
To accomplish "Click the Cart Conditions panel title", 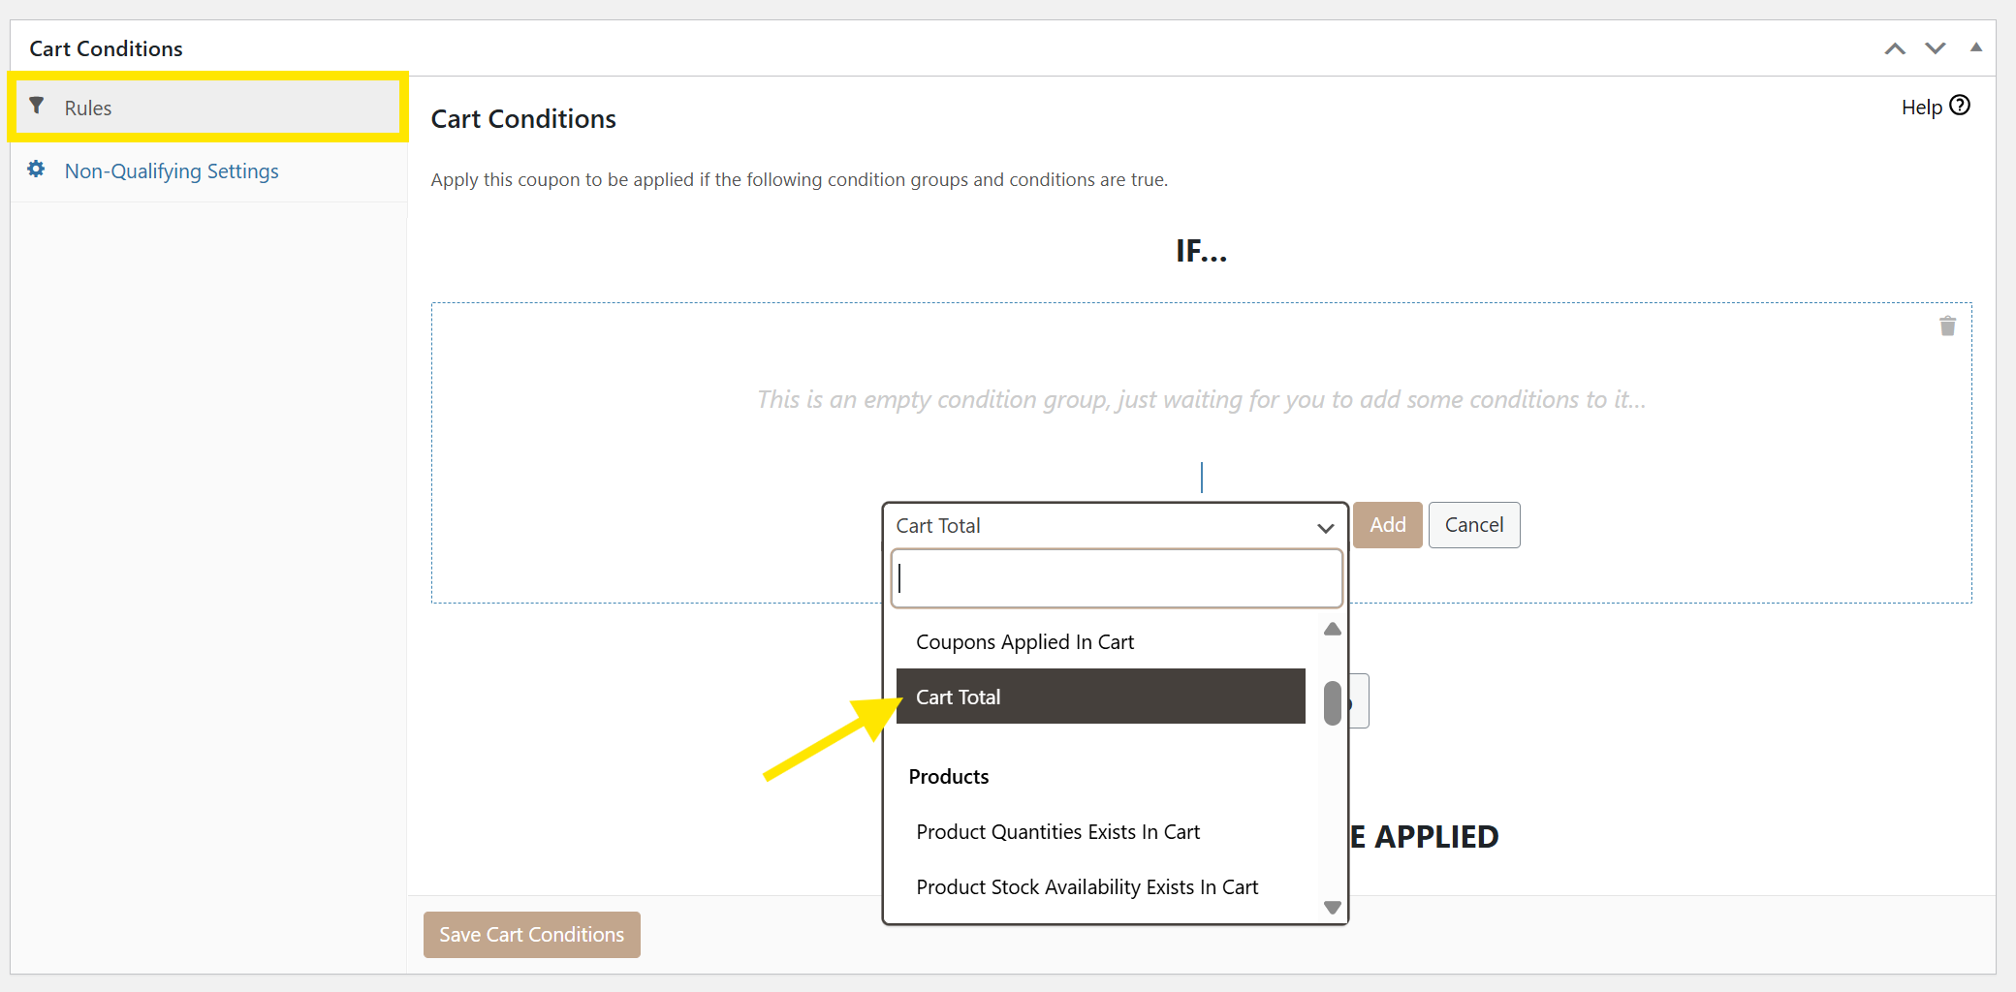I will [x=106, y=48].
